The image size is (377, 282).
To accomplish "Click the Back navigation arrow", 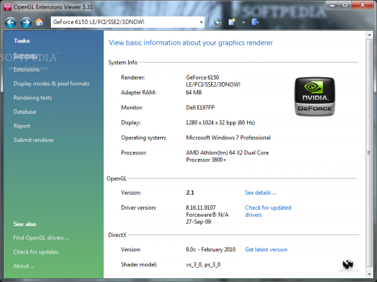I will click(x=11, y=22).
